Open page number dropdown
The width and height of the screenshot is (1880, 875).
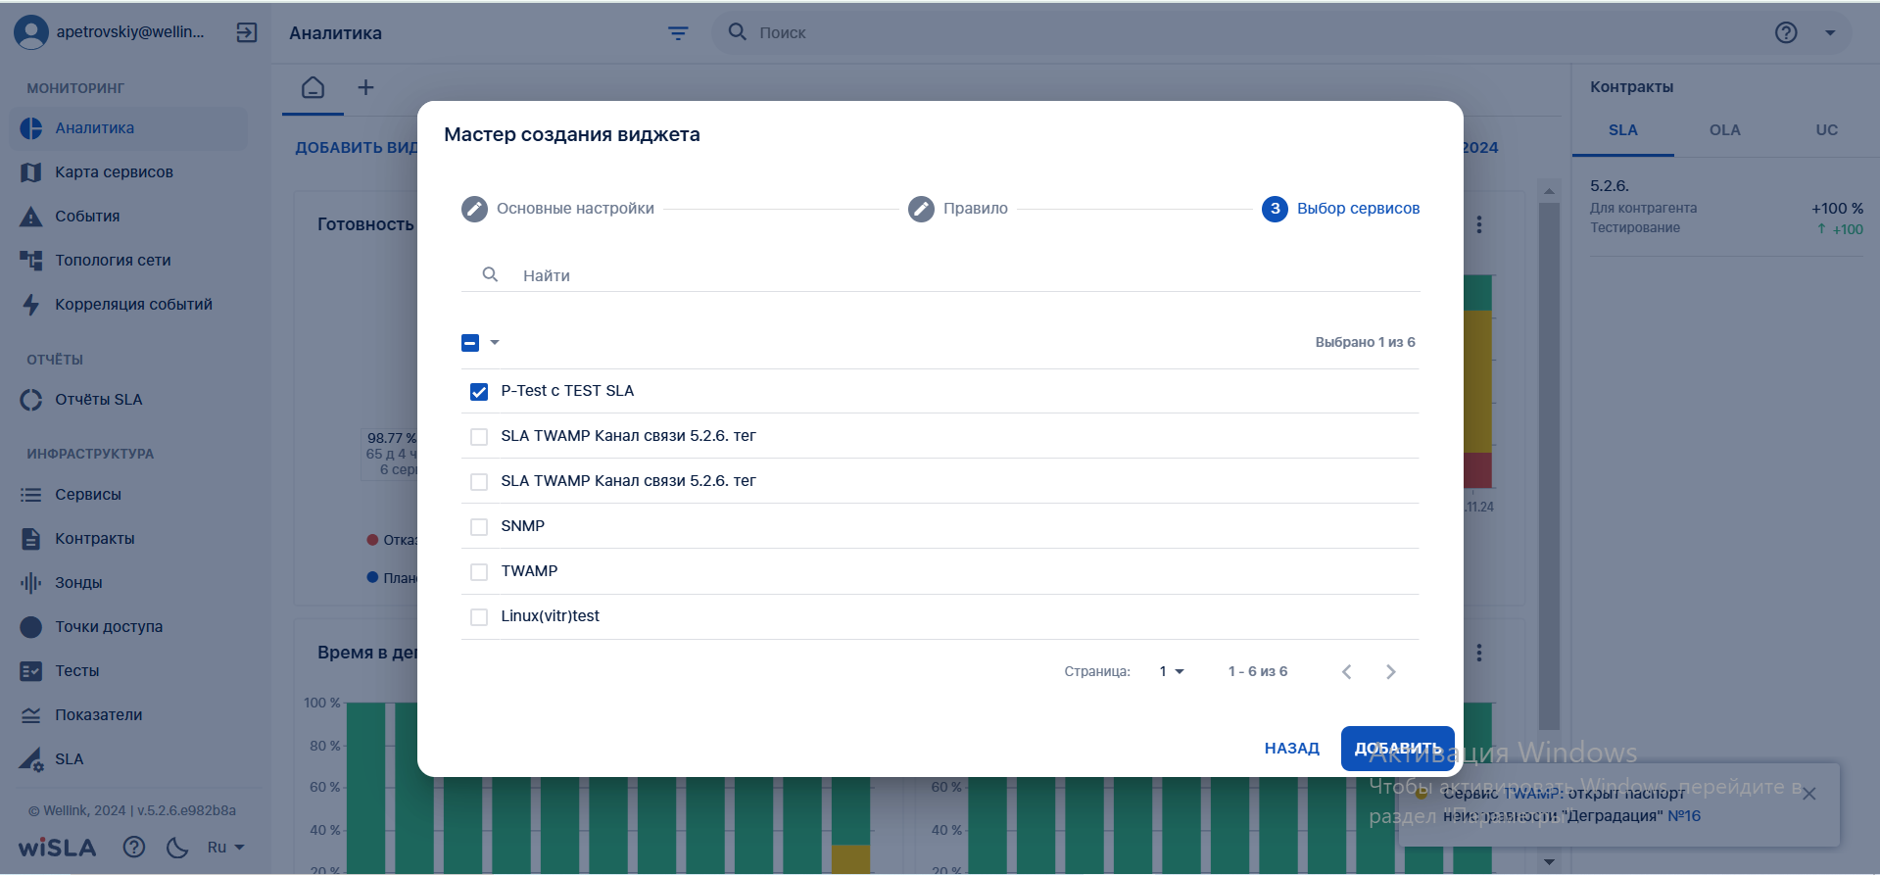click(x=1172, y=671)
